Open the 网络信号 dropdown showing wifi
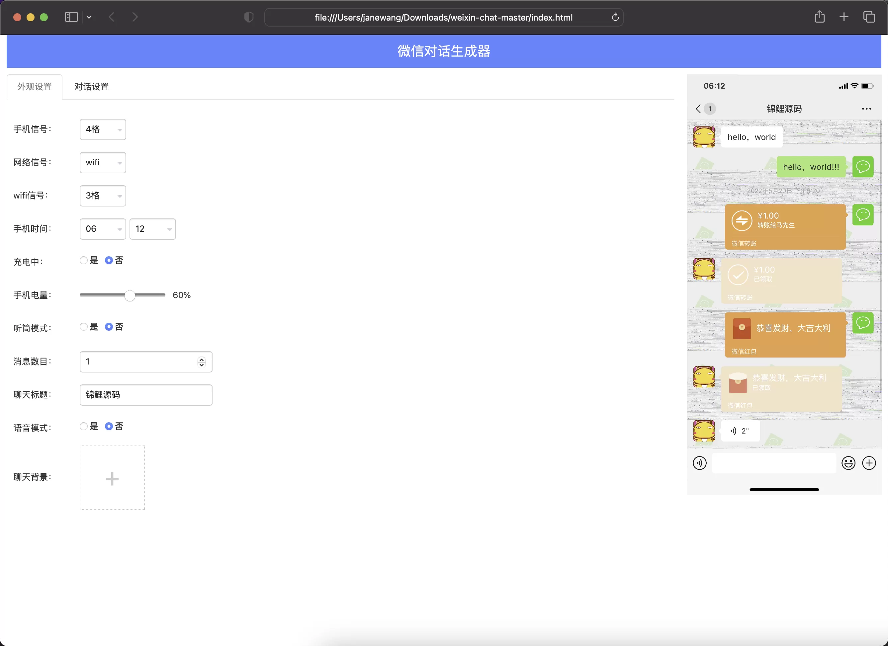The image size is (888, 646). point(103,162)
